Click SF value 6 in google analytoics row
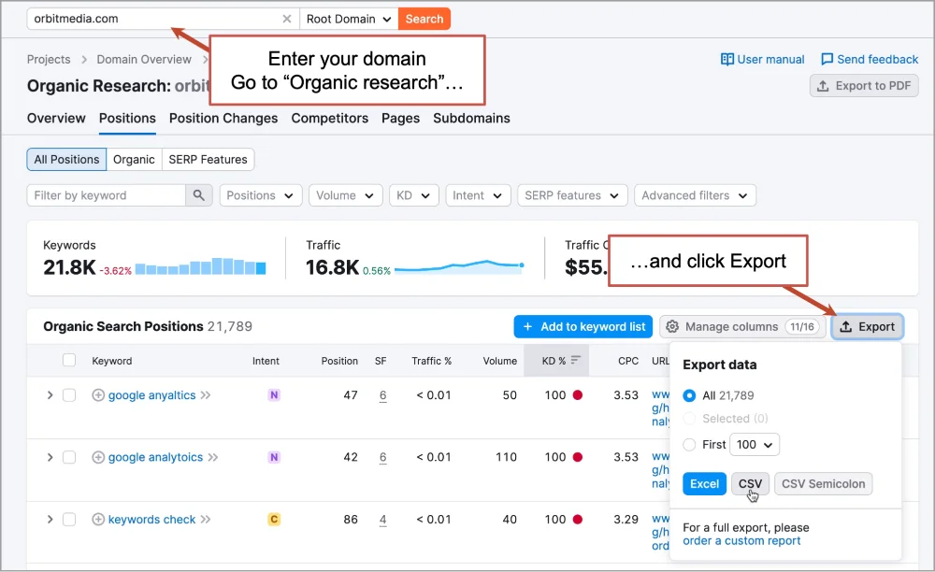Image resolution: width=935 pixels, height=572 pixels. (x=382, y=457)
